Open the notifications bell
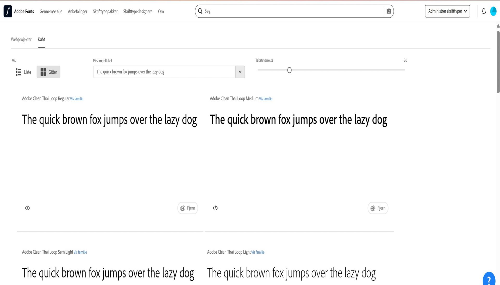This screenshot has width=500, height=285. point(484,11)
